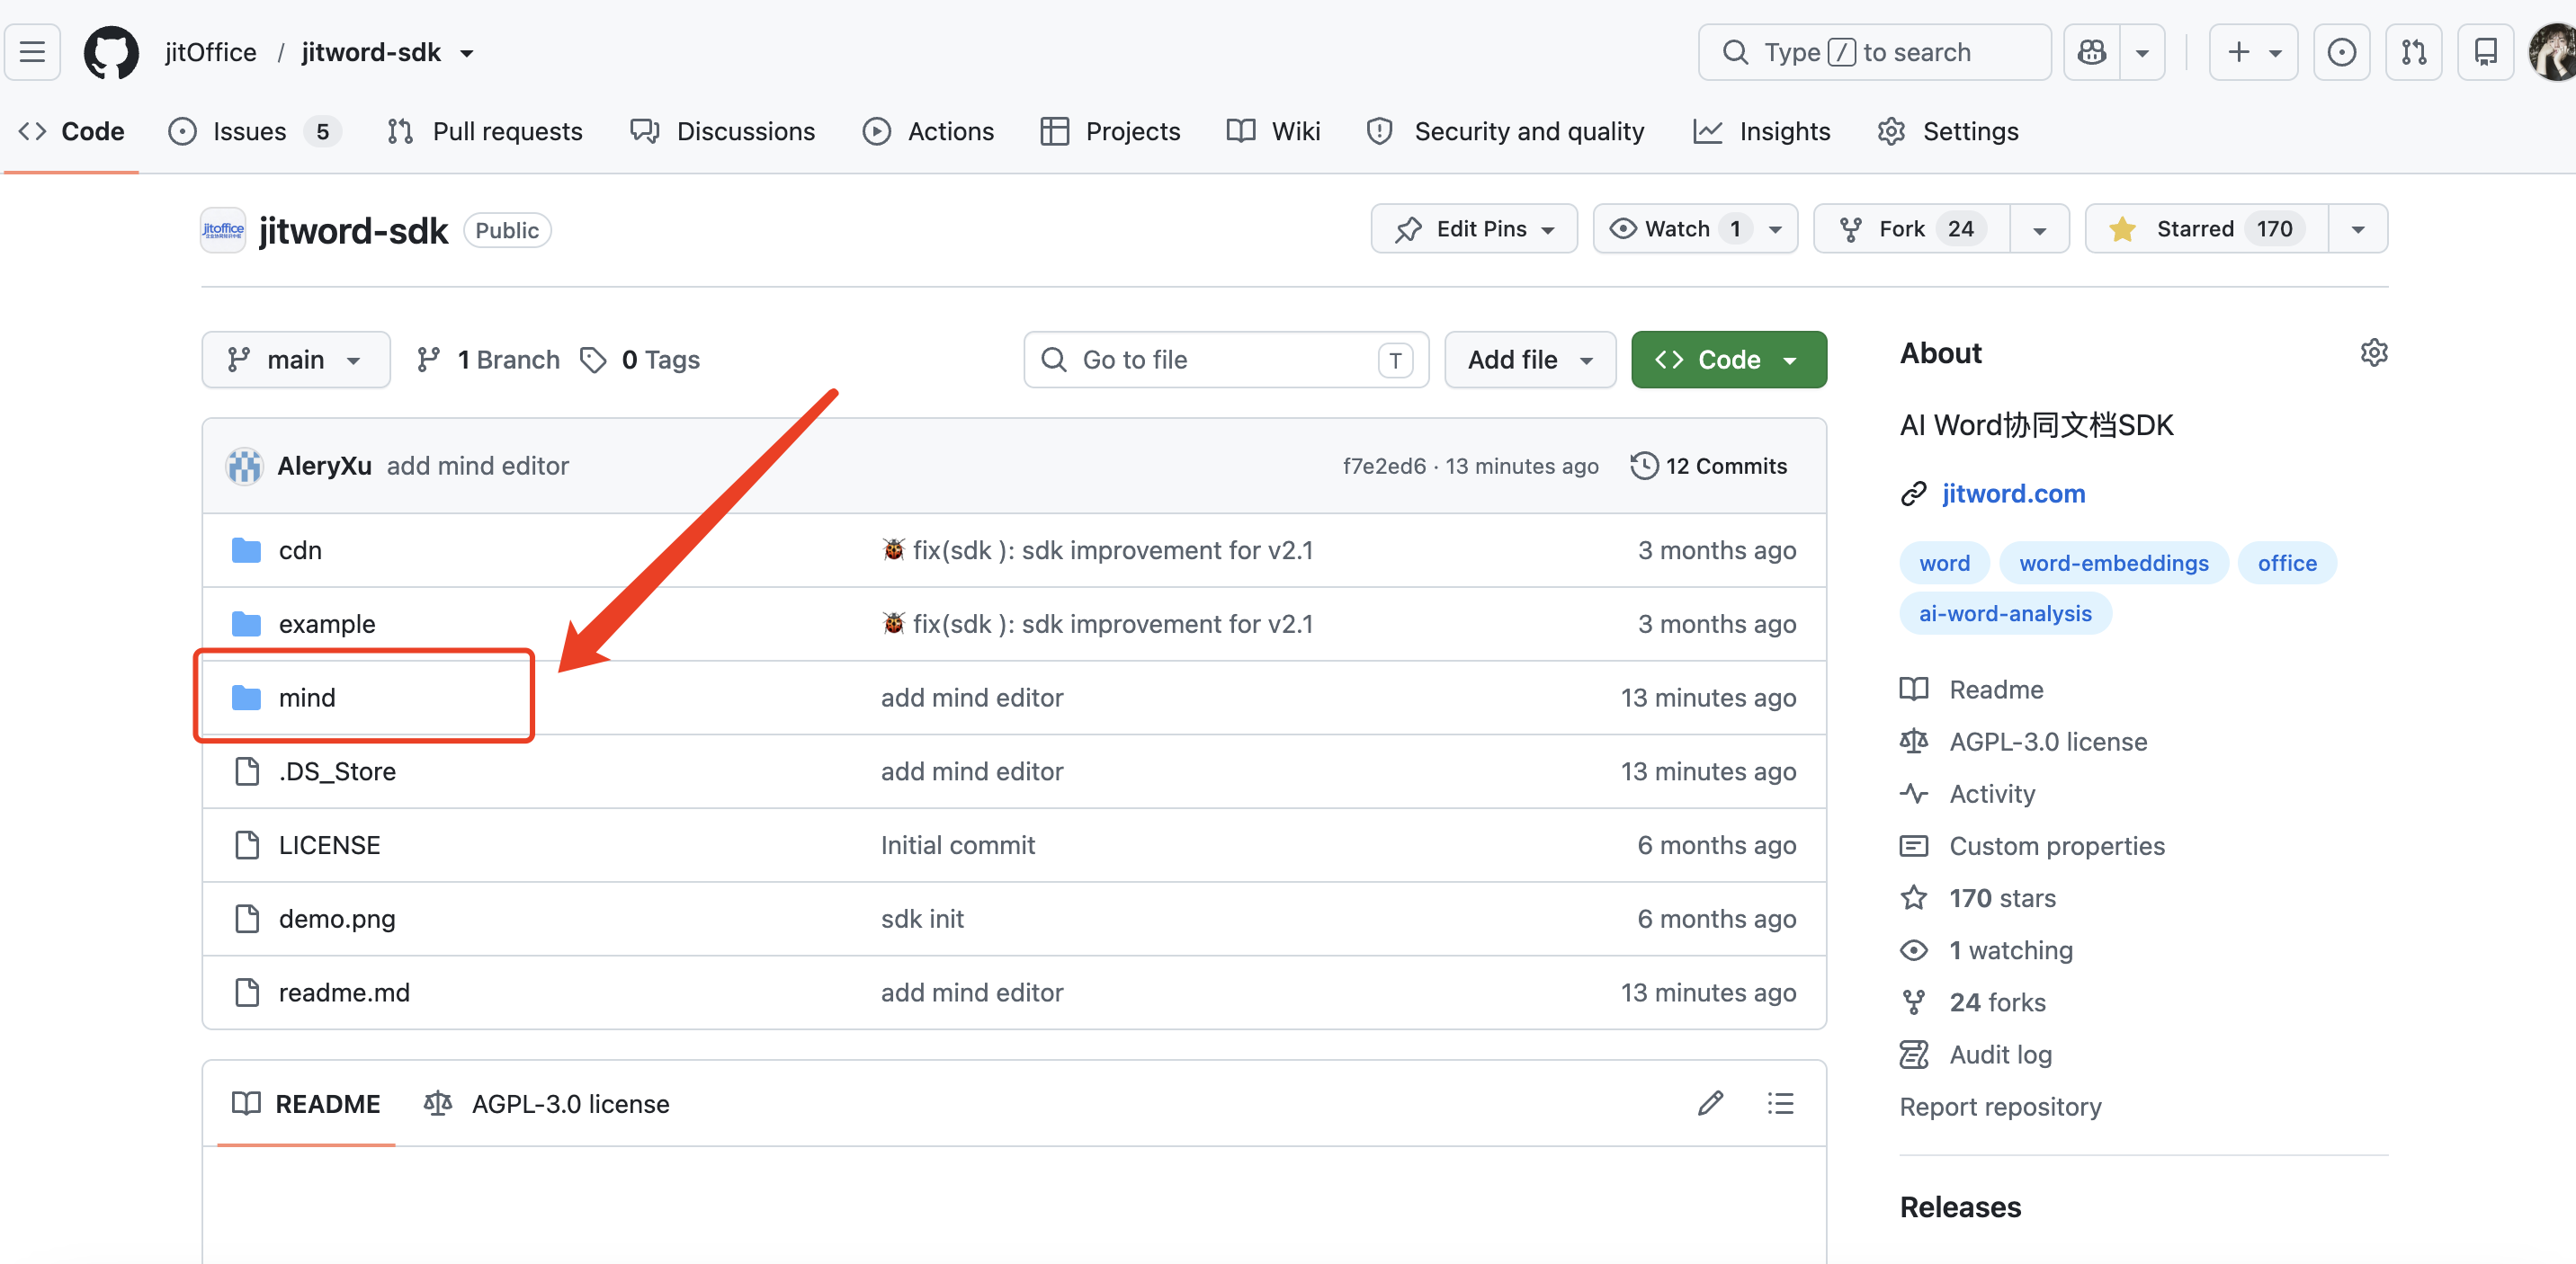2576x1264 pixels.
Task: Edit README with pencil icon
Action: (1711, 1103)
